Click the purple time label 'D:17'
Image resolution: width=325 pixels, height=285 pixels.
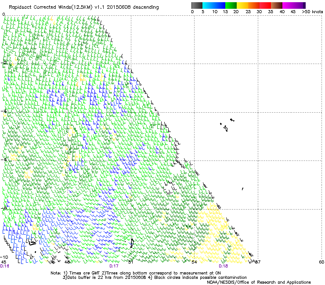pyautogui.click(x=114, y=266)
